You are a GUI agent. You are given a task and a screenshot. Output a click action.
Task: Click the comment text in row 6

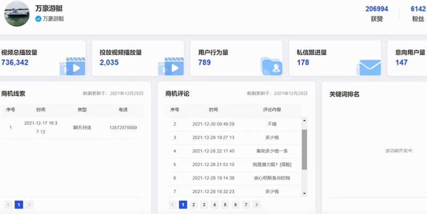272,178
